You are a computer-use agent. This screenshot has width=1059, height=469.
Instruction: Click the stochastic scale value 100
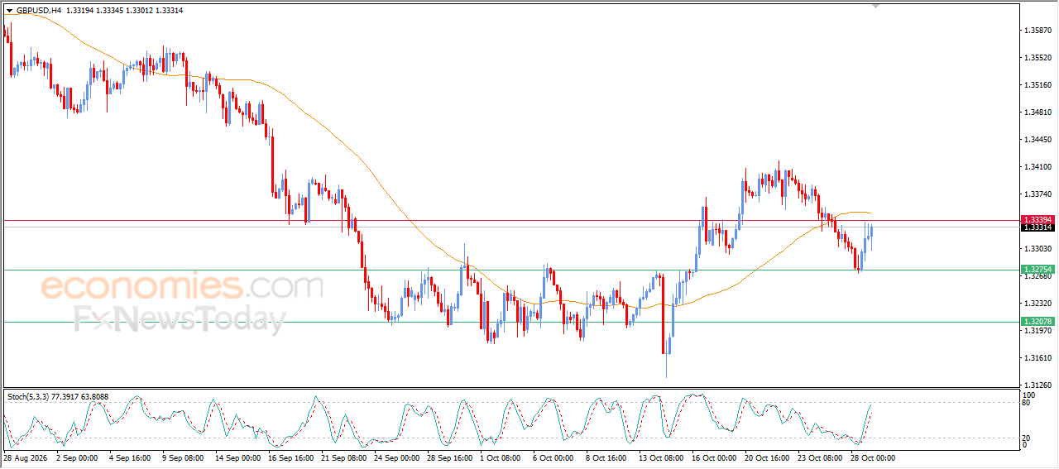point(1028,396)
